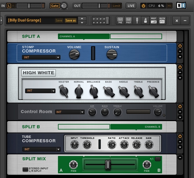This screenshot has width=194, height=178.
Task: Click the Gate threshold knob
Action: (64, 6)
